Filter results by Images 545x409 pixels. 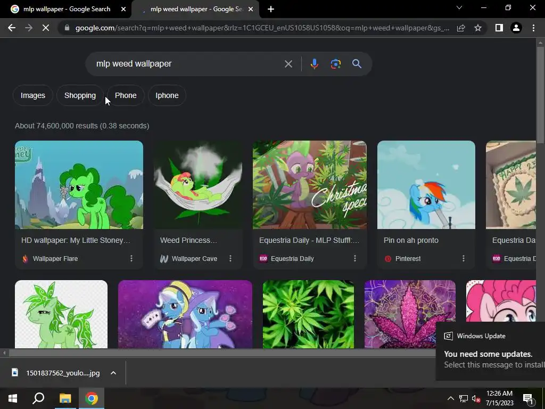[x=32, y=95]
